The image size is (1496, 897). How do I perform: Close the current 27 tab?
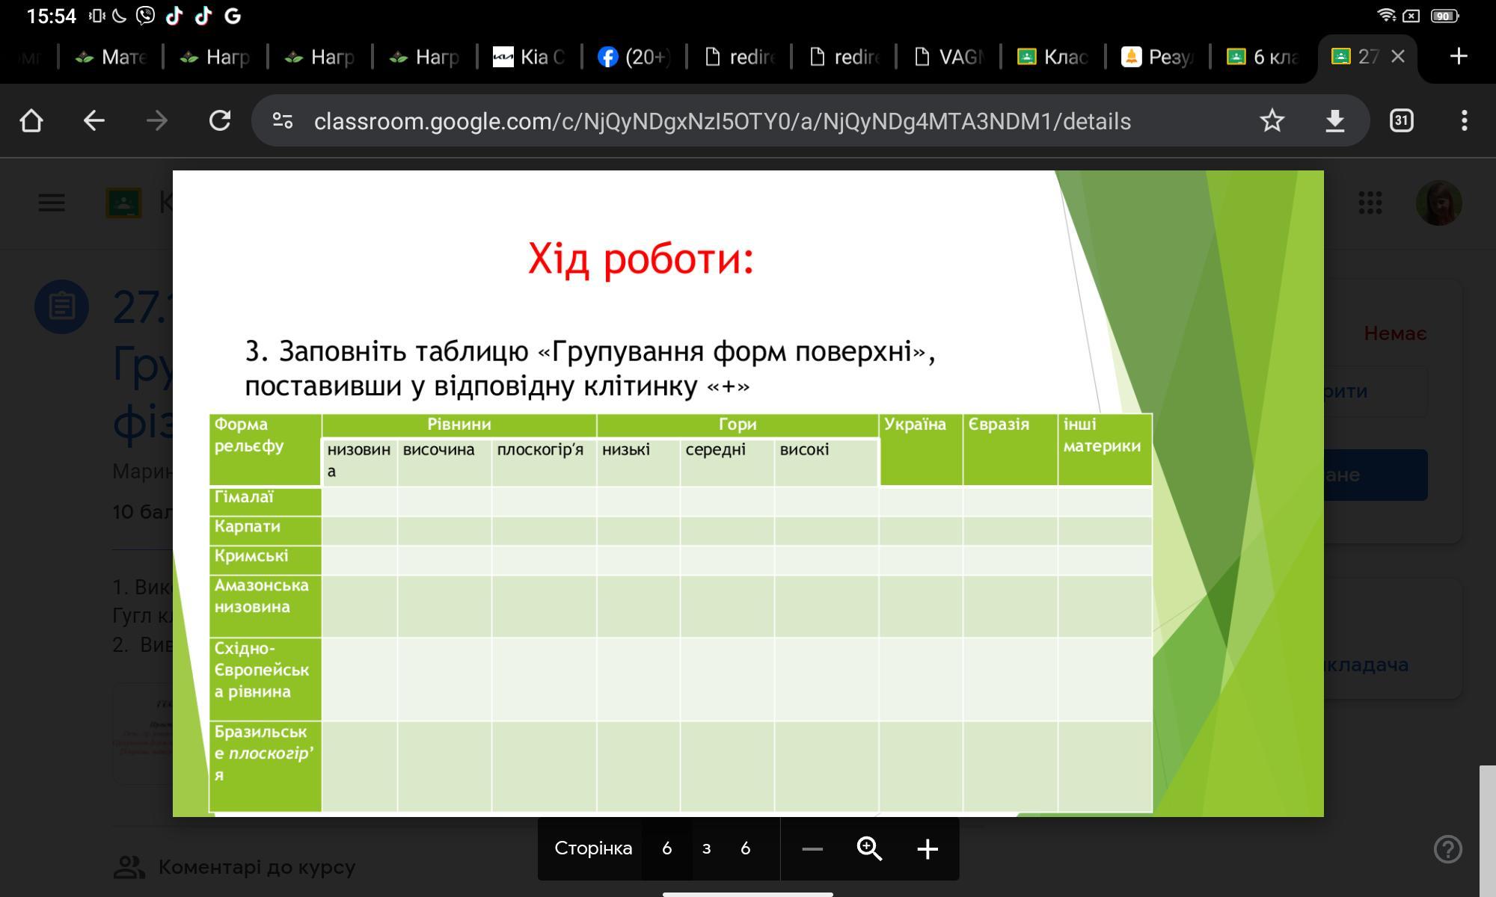[1397, 56]
